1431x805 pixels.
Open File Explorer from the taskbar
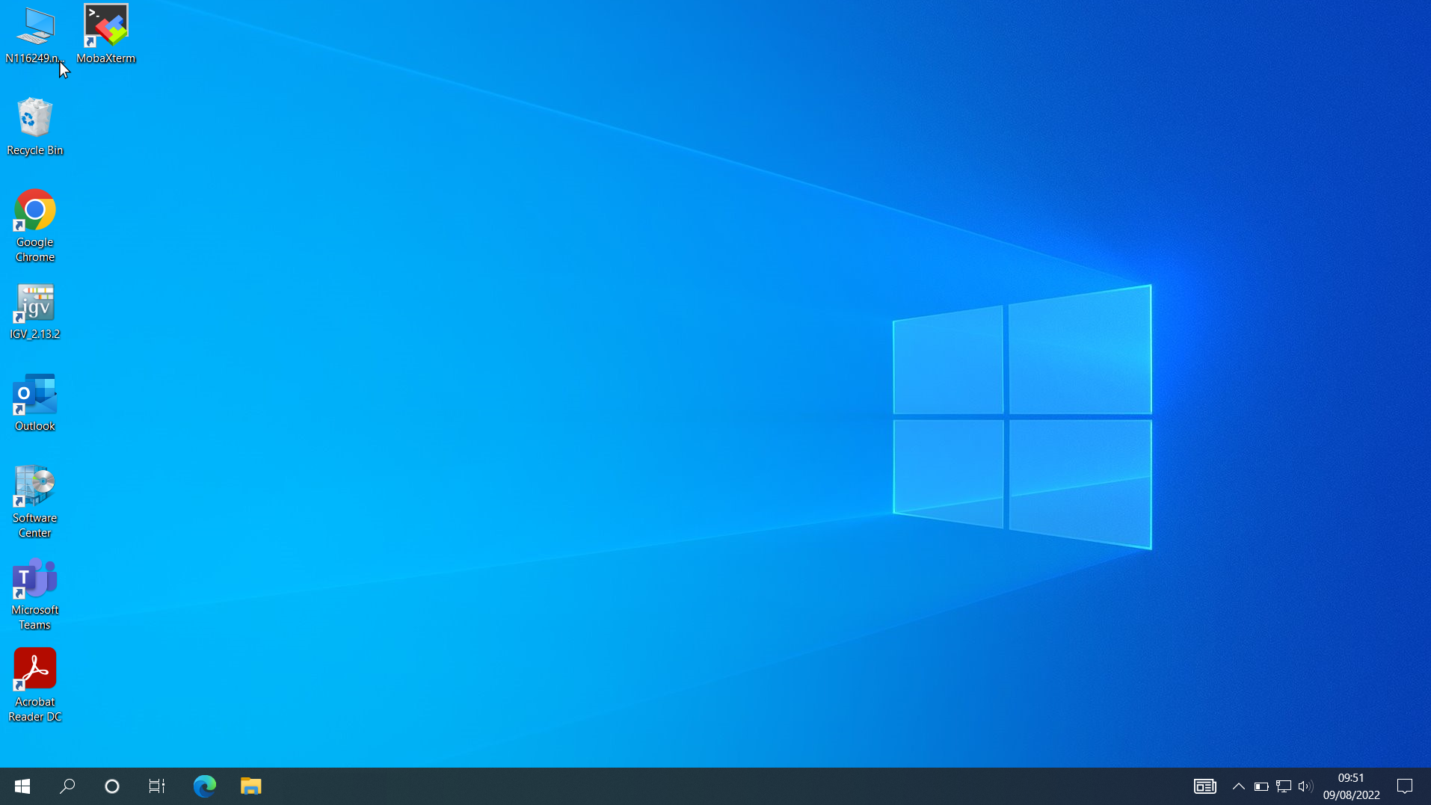[x=250, y=786]
